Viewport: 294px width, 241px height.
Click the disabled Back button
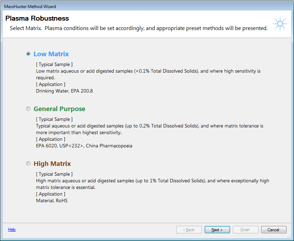click(x=189, y=230)
